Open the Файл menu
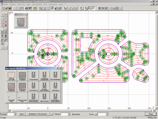The height and width of the screenshot is (119, 158). click(6, 4)
